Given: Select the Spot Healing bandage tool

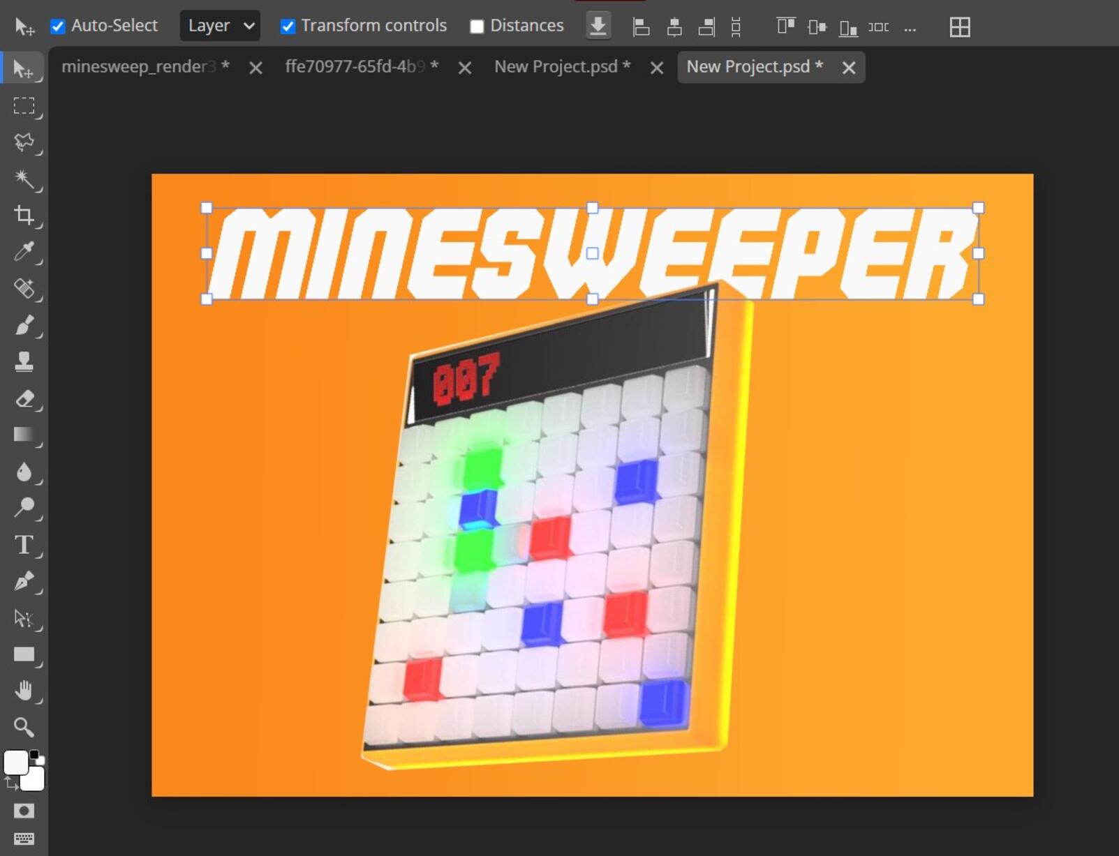Looking at the screenshot, I should [24, 288].
